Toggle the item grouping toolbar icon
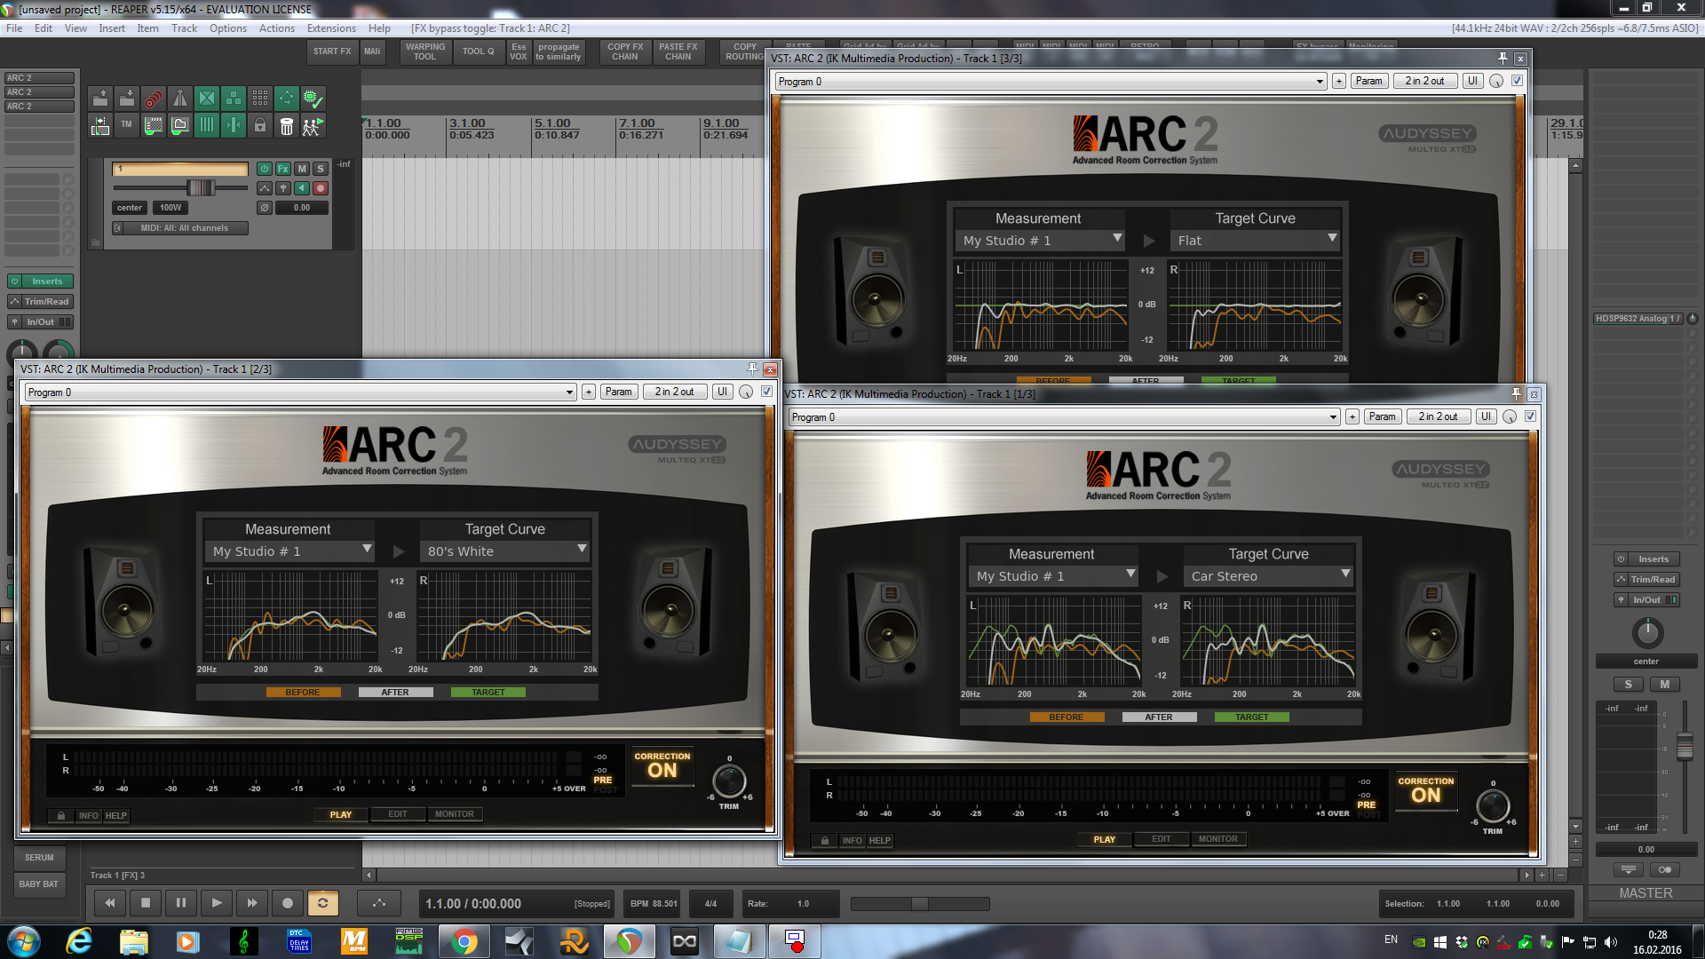 click(234, 99)
